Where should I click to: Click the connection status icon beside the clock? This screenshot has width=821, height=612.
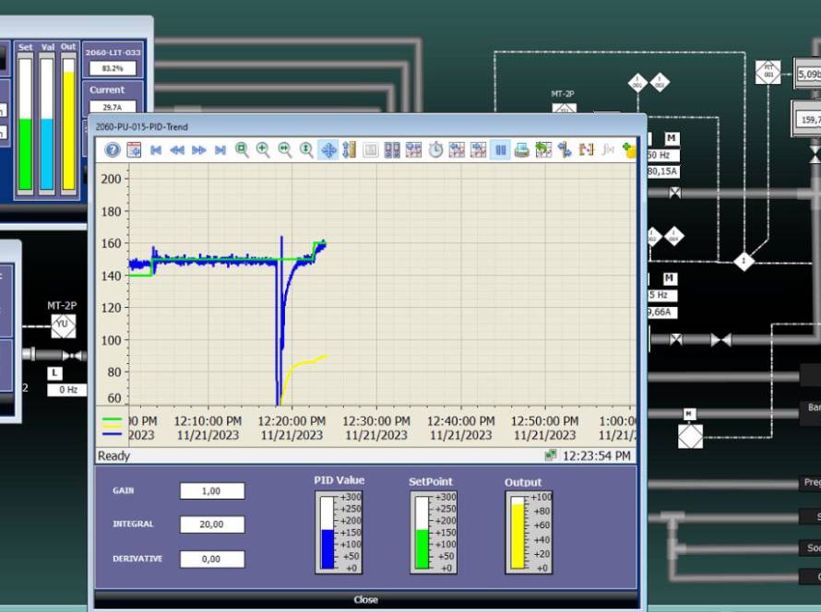click(551, 455)
